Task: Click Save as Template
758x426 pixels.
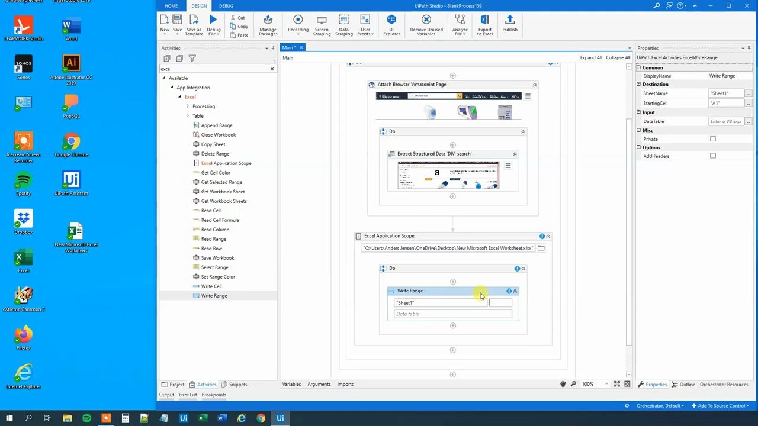Action: pyautogui.click(x=194, y=25)
